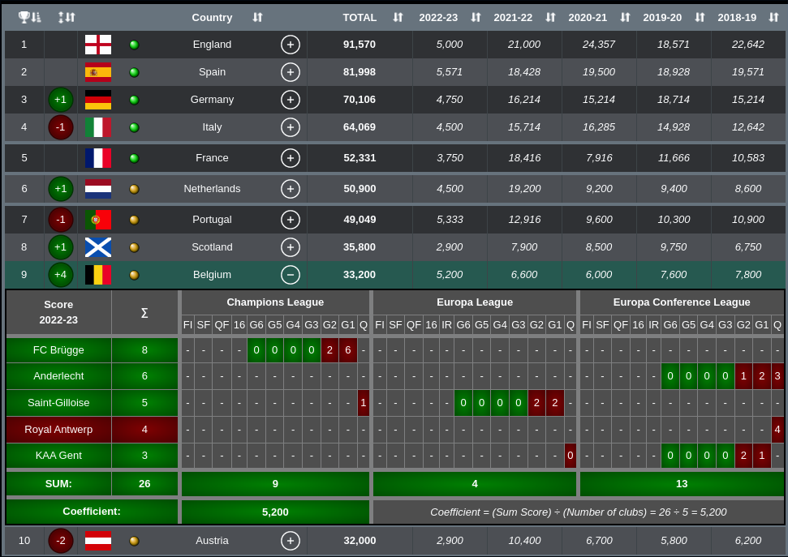Expand Spain details with plus button
Viewport: 788px width, 557px height.
point(291,72)
